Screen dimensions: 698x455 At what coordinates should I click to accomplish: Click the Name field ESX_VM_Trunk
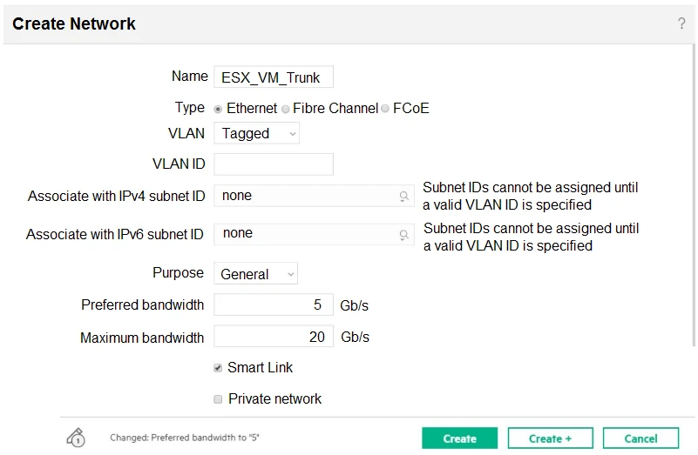(273, 77)
